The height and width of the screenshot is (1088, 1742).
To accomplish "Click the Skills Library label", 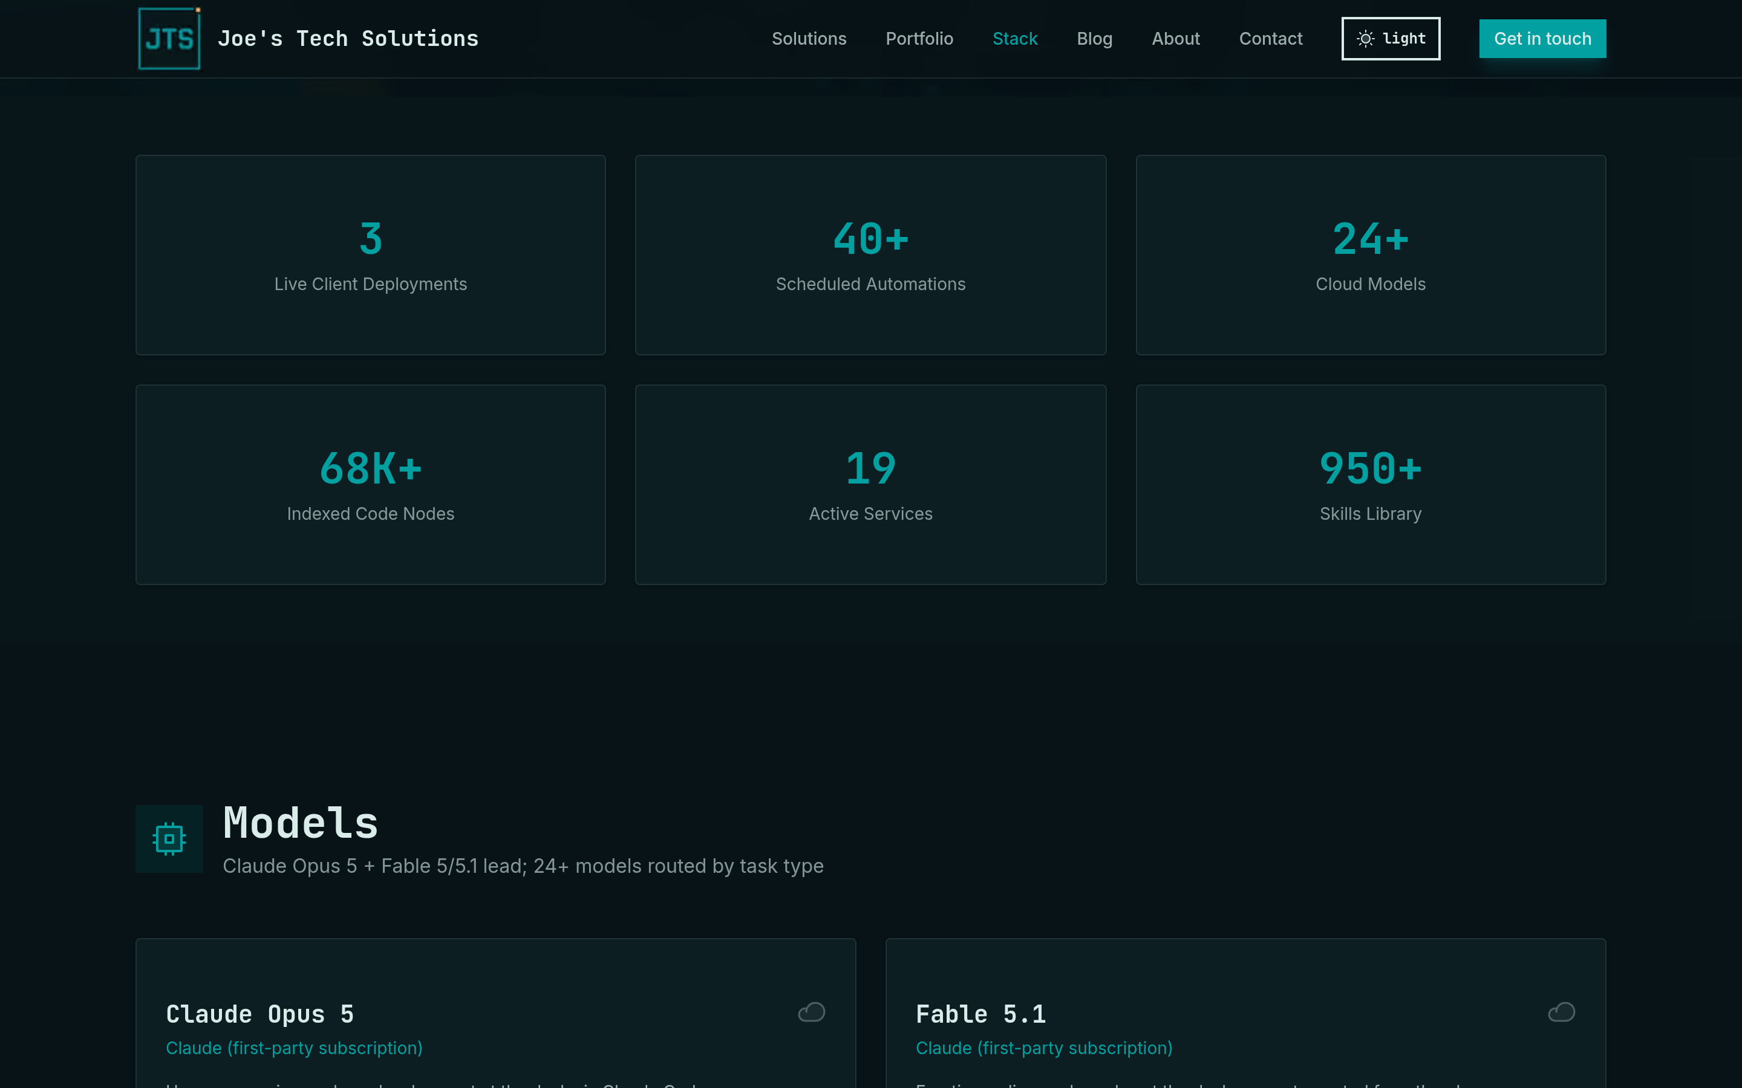I will click(1371, 514).
